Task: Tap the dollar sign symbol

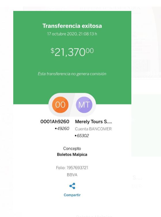Action: (52, 50)
